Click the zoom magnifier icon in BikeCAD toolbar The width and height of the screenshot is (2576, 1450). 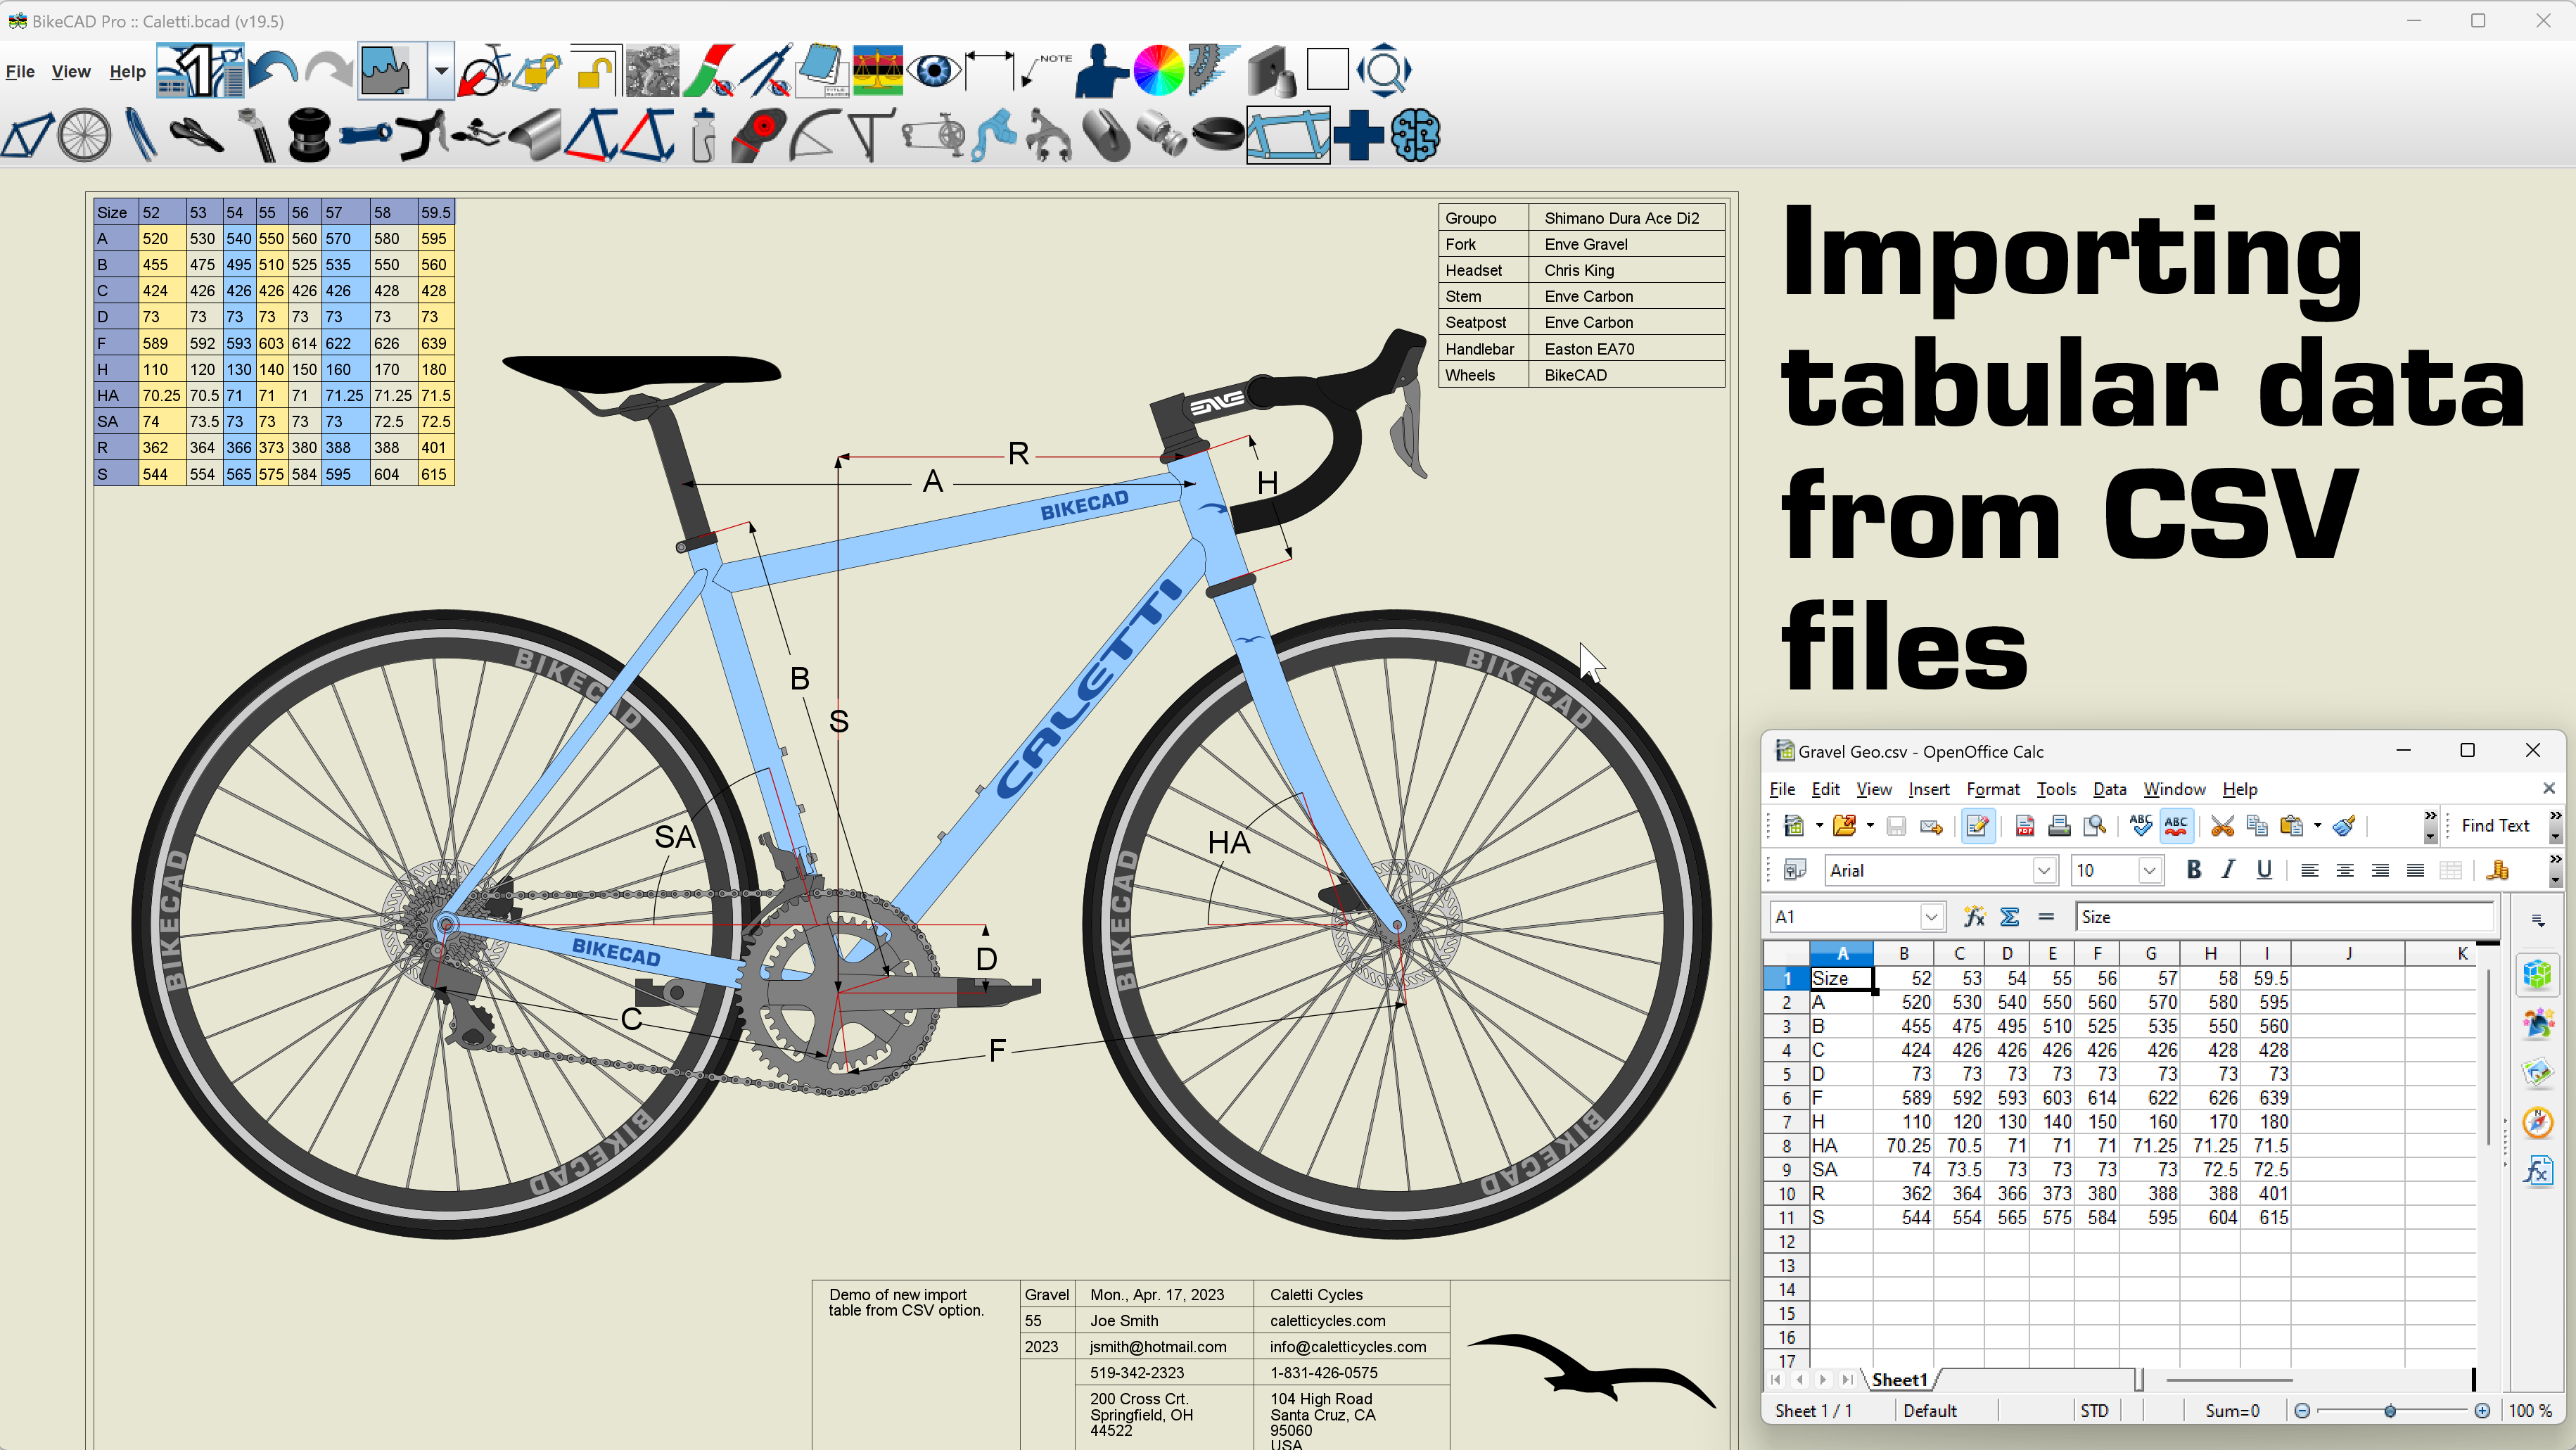[1384, 71]
